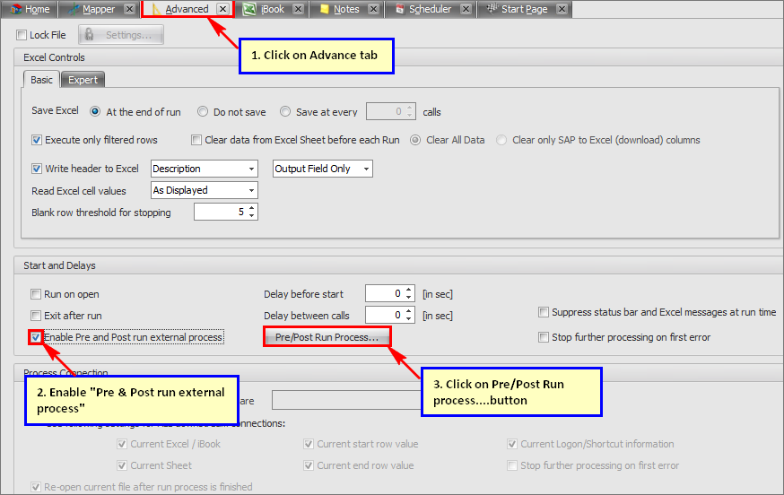Click the Delay between calls input field
Screen dimensions: 784x495
384,316
